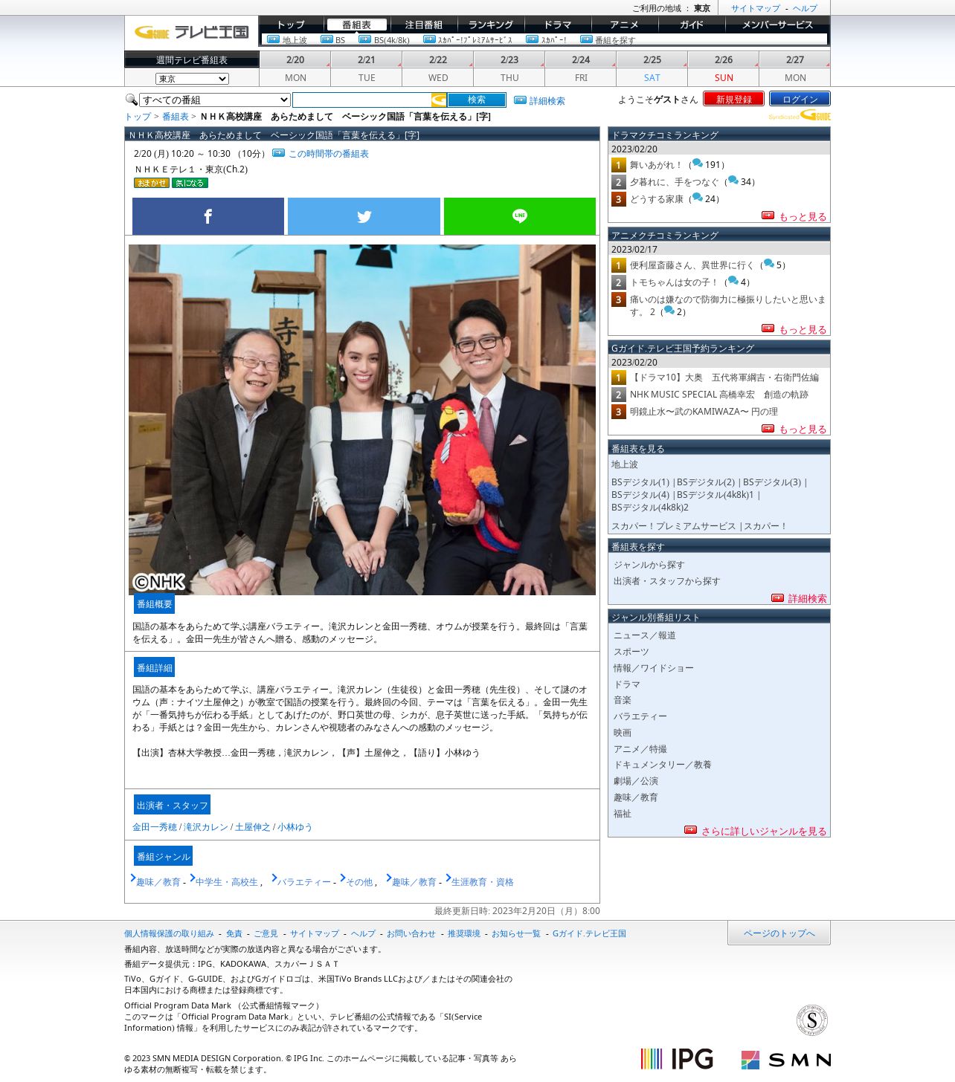Viewport: 955px width, 1082px height.
Task: Open the アニメ menu tab
Action: (x=625, y=25)
